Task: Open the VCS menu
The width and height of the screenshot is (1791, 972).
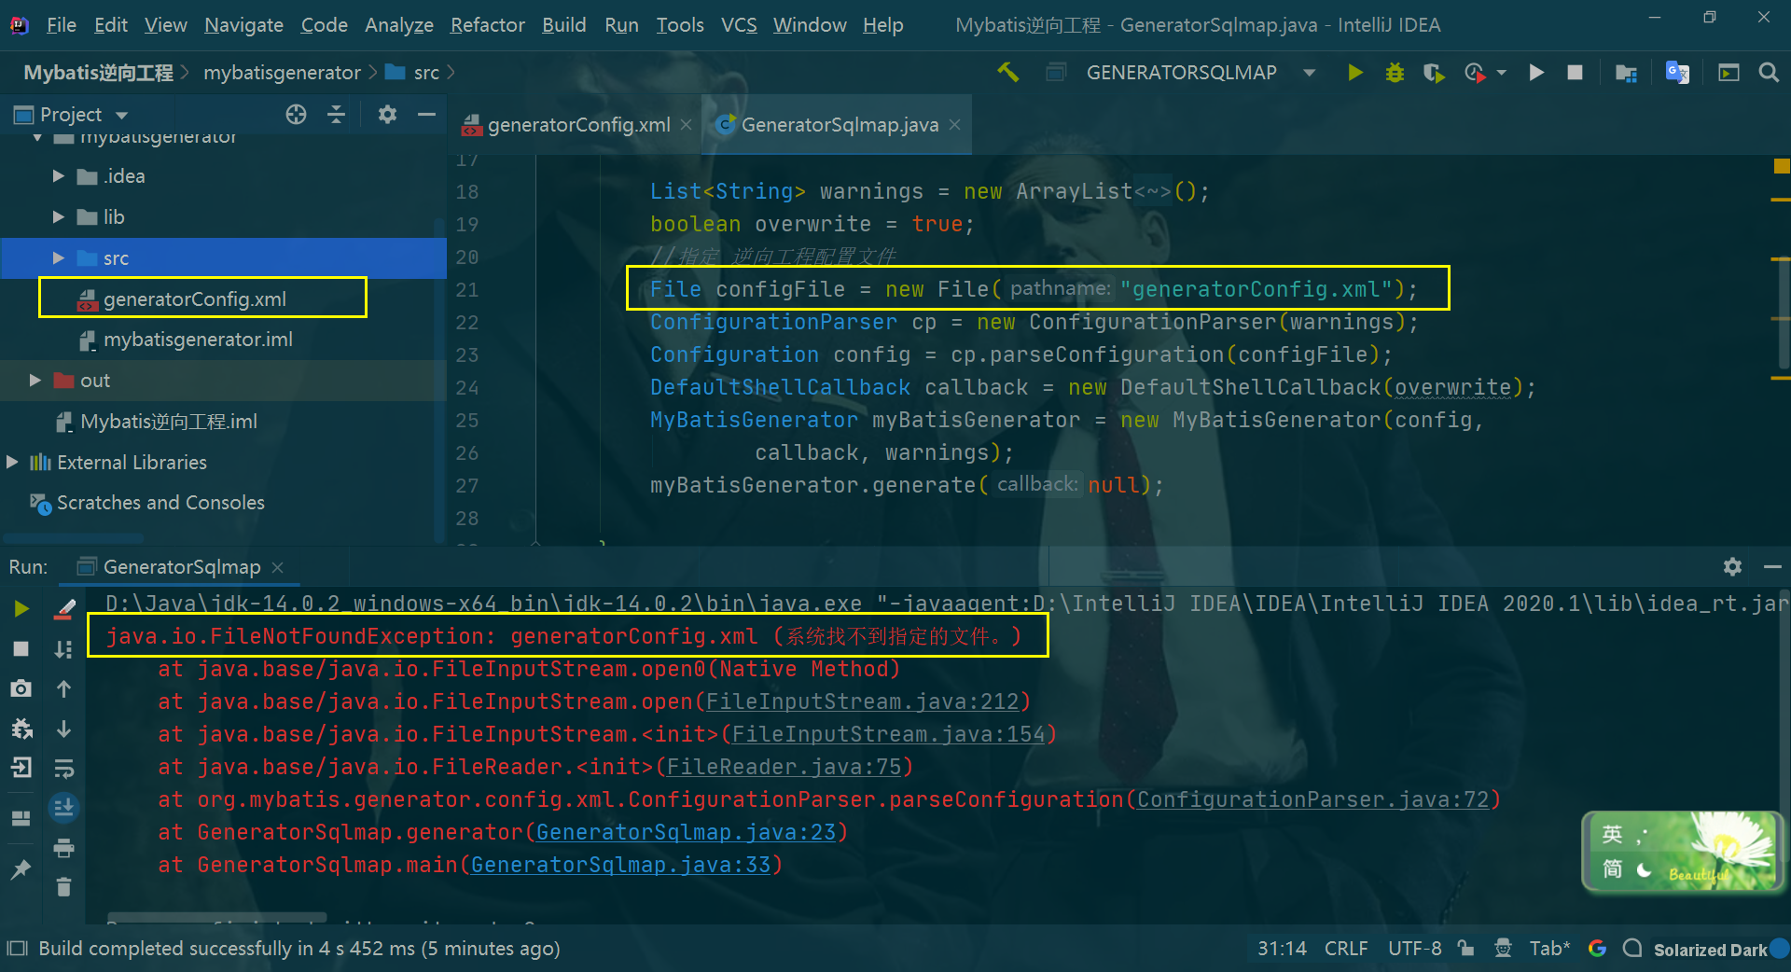Action: pos(739,25)
